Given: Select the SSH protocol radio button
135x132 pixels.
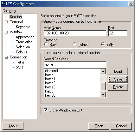Looking at the screenshot, I should pos(103,44).
